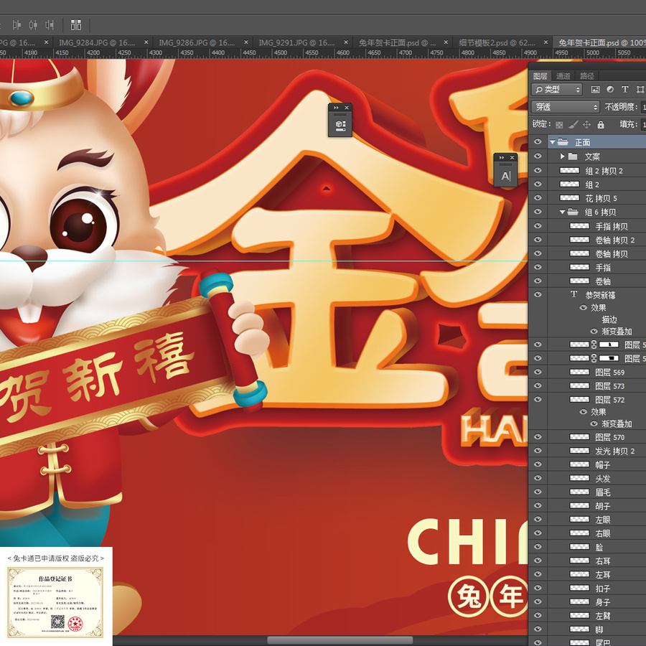Click the text layer T icon of 恭贺新禧

[574, 294]
